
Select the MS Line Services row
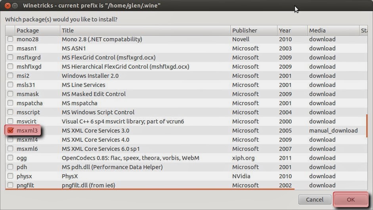pyautogui.click(x=84, y=85)
